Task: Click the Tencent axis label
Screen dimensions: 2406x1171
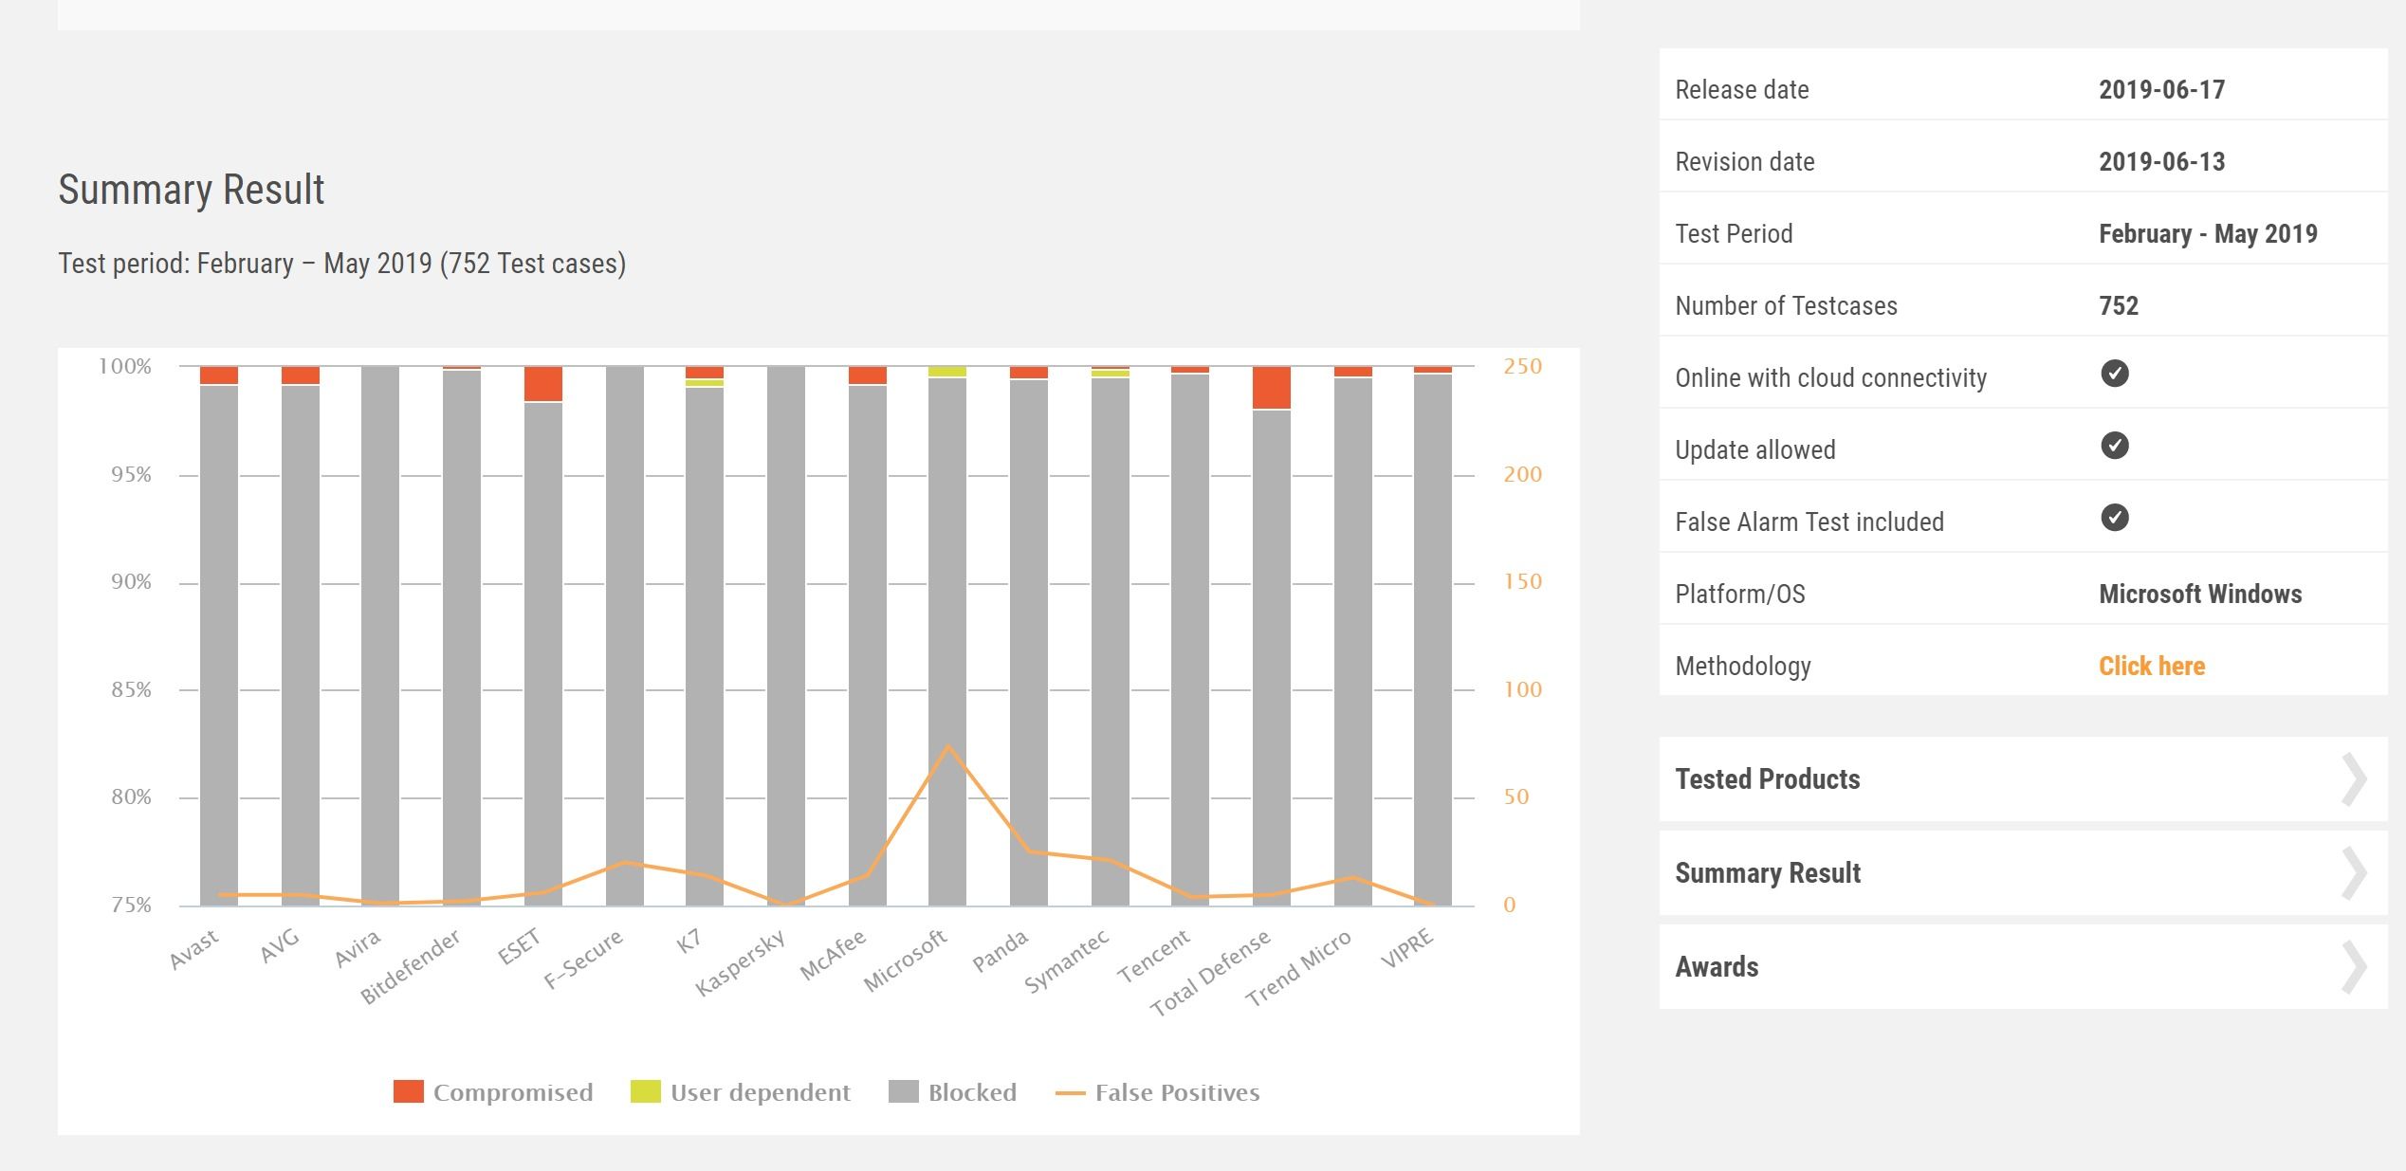Action: coord(1153,956)
